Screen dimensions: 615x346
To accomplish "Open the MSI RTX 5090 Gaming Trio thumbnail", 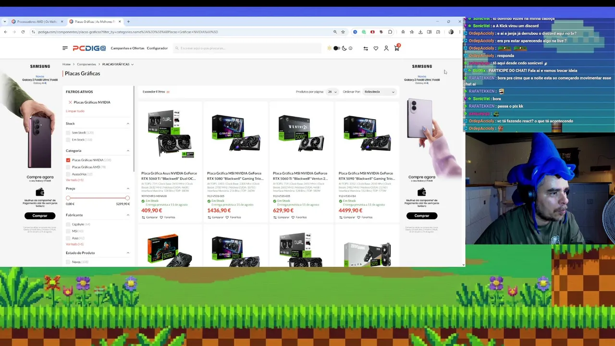I will point(366,133).
